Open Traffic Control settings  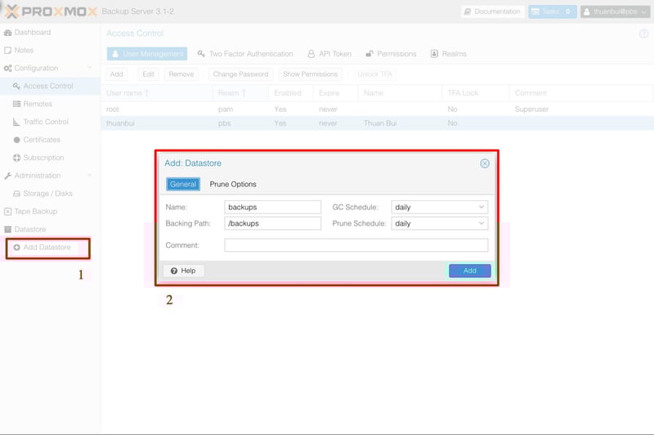pyautogui.click(x=46, y=123)
